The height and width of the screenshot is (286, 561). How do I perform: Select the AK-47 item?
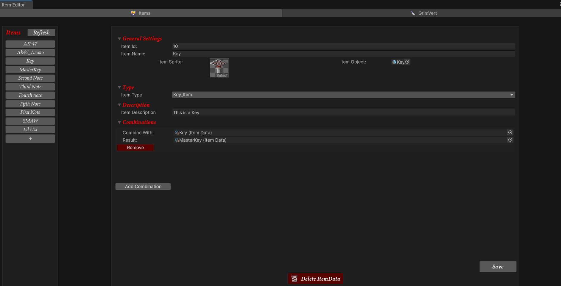pos(30,44)
